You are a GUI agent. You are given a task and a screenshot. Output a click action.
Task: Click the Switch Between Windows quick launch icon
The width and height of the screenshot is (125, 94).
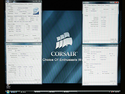coord(14,92)
